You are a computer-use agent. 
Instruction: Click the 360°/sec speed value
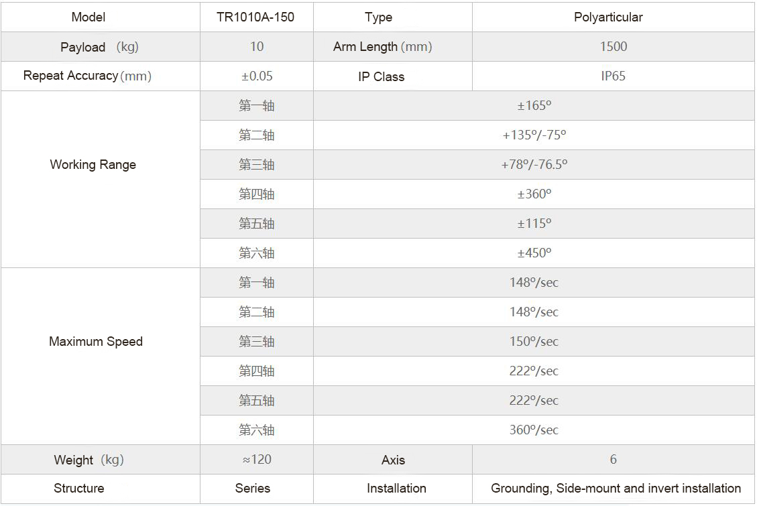tap(534, 430)
